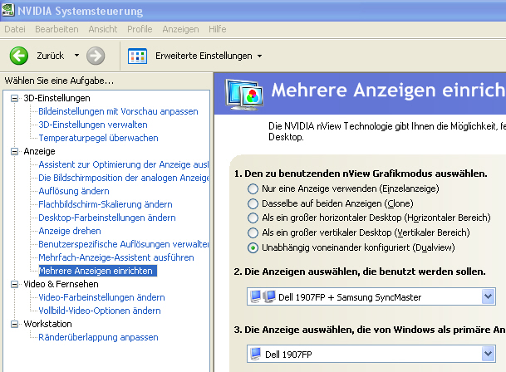Click the Workstation category label
The image size is (506, 372).
[x=47, y=324]
